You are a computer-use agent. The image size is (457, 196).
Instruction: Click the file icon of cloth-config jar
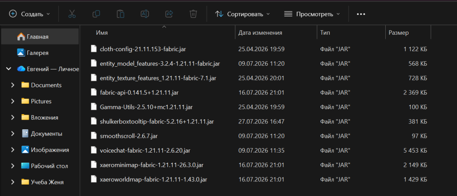(94, 48)
